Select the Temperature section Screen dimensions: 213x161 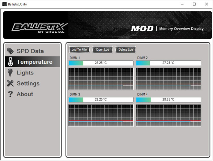[32, 62]
